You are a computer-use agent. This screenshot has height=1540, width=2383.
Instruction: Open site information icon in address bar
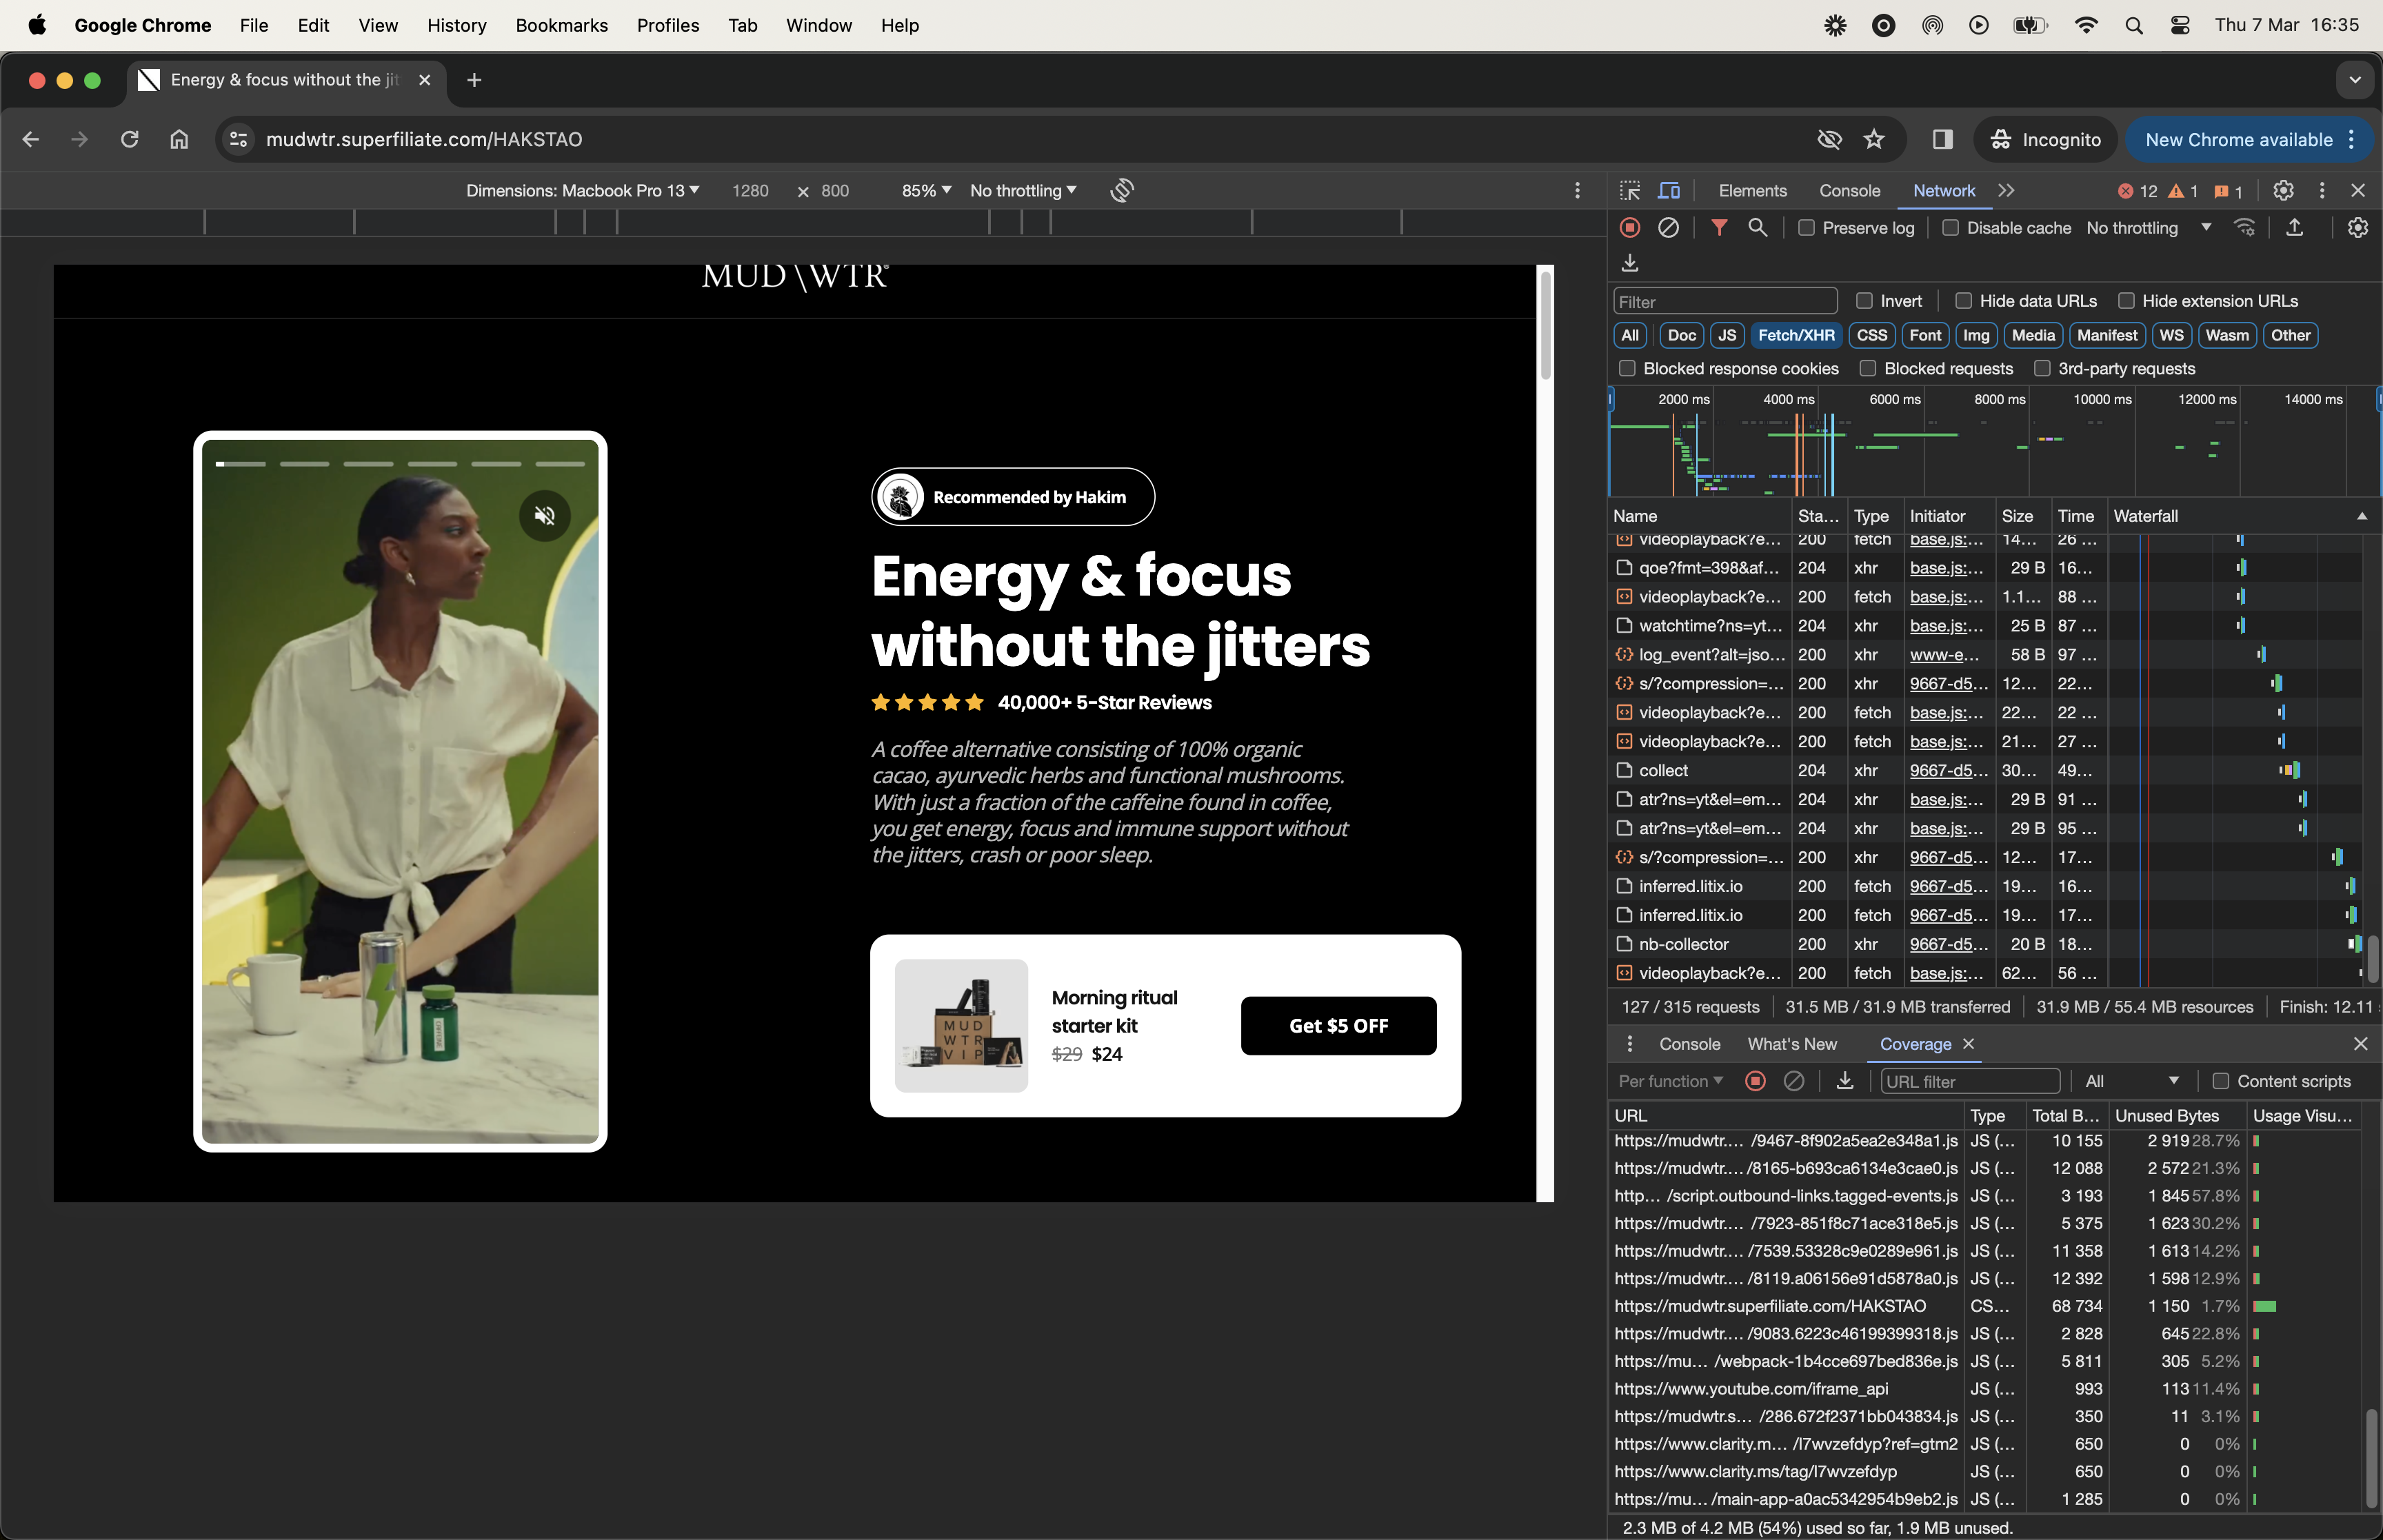(x=238, y=139)
